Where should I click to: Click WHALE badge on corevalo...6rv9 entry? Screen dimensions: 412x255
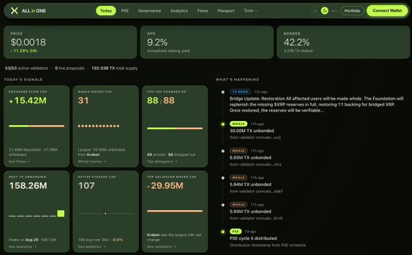[x=239, y=205]
